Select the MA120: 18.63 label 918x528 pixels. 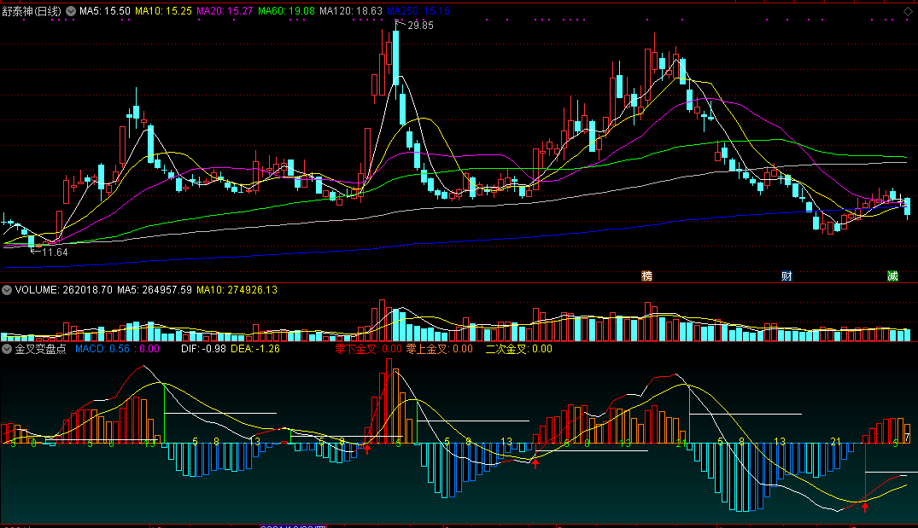point(351,11)
